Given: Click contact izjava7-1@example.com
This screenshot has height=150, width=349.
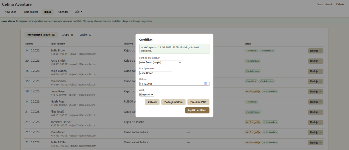Looking at the screenshot, I should tap(83, 125).
